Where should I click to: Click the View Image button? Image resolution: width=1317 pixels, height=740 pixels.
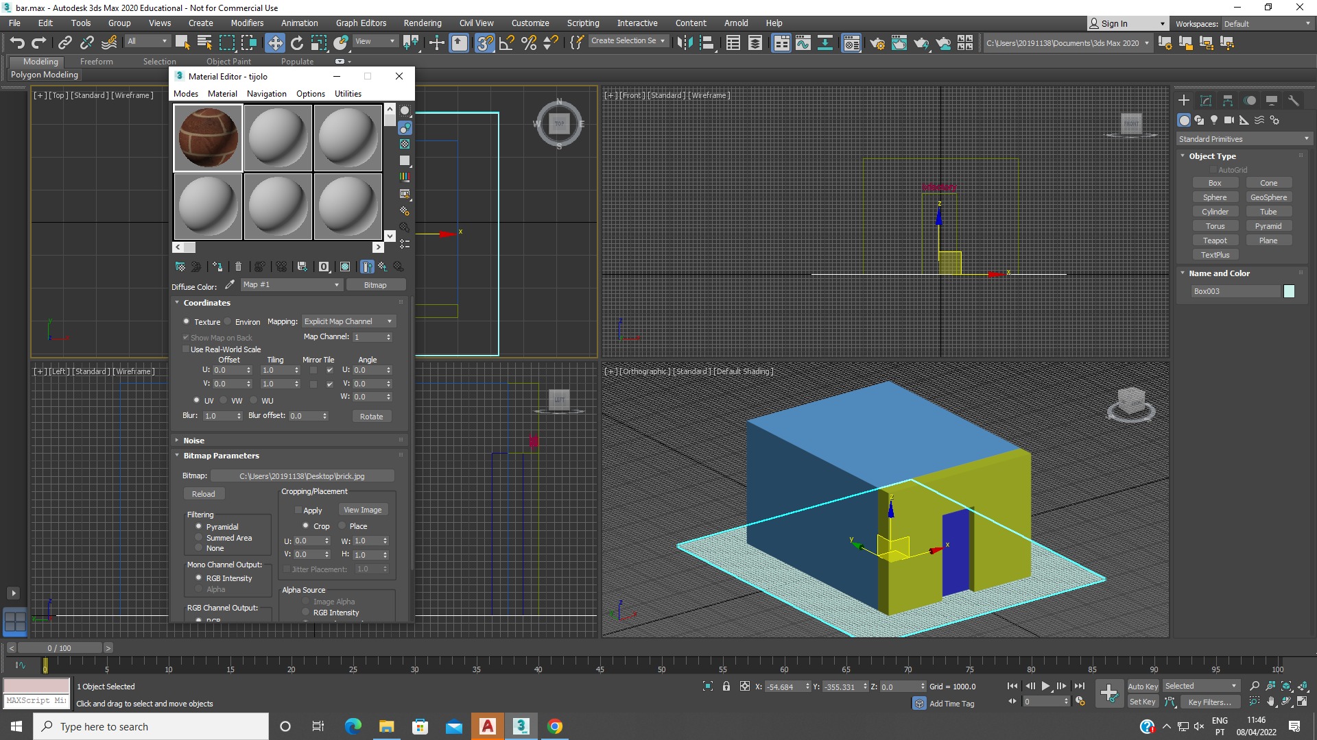click(x=362, y=510)
